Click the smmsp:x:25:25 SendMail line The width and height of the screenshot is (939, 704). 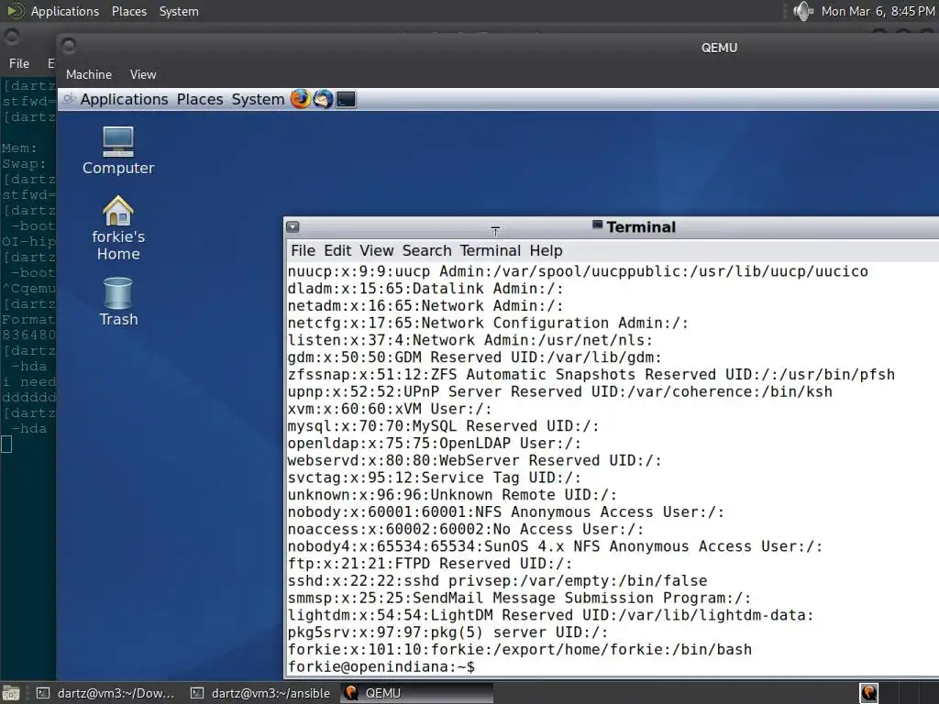tap(519, 598)
